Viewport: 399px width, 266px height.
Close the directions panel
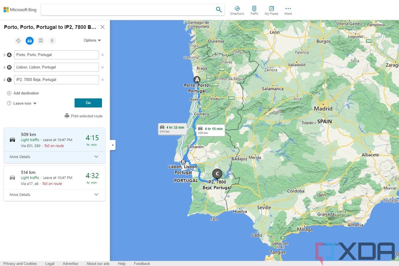pos(102,27)
